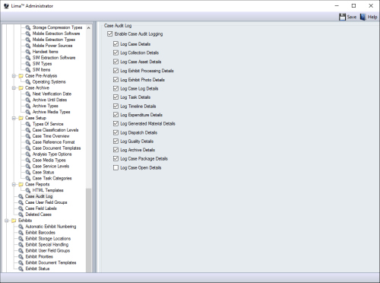Click the icon beside Exhibit Barcodes

pyautogui.click(x=21, y=233)
